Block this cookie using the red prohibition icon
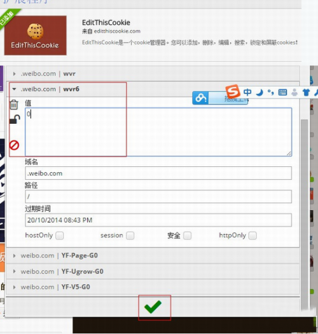The height and width of the screenshot is (334, 318). (x=14, y=145)
